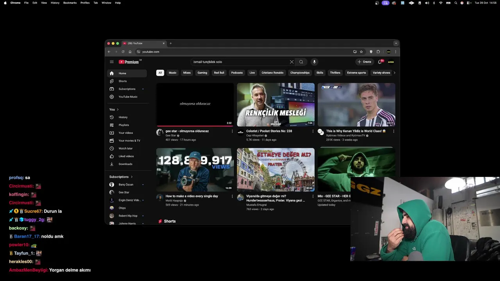Expand the Subscriptions section heading

(x=121, y=177)
